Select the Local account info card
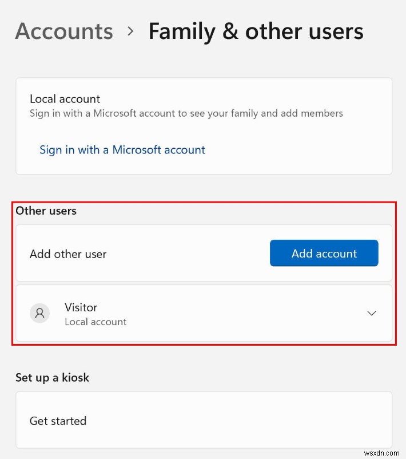 point(203,126)
